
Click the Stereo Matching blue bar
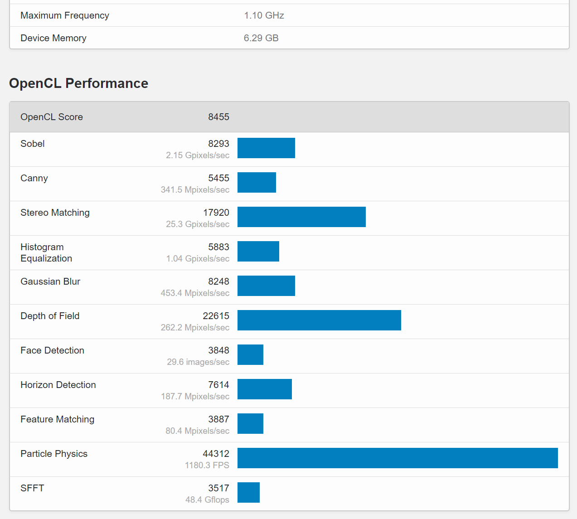pyautogui.click(x=301, y=217)
